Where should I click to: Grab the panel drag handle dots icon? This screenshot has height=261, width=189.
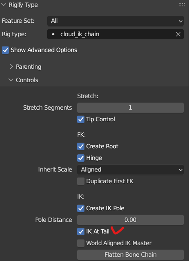tap(182, 5)
